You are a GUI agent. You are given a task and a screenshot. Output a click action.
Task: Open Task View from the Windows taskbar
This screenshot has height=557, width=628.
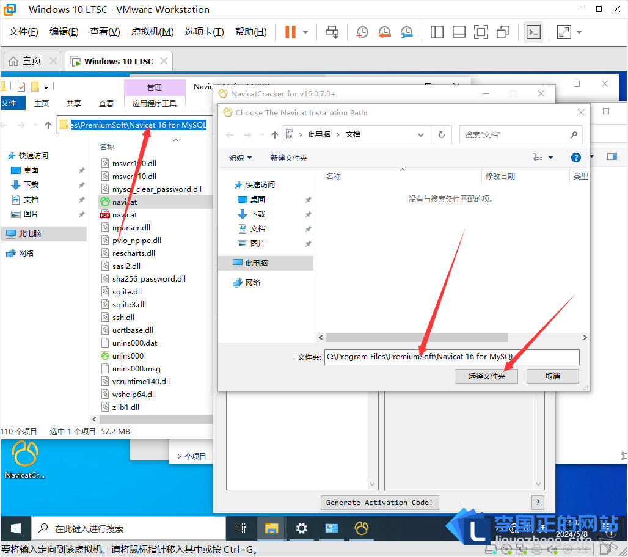point(240,528)
